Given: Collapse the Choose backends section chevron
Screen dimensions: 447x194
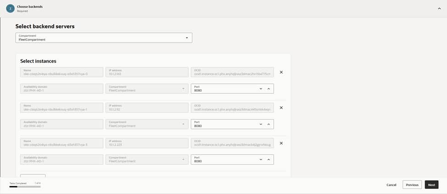Looking at the screenshot, I should click(439, 9).
